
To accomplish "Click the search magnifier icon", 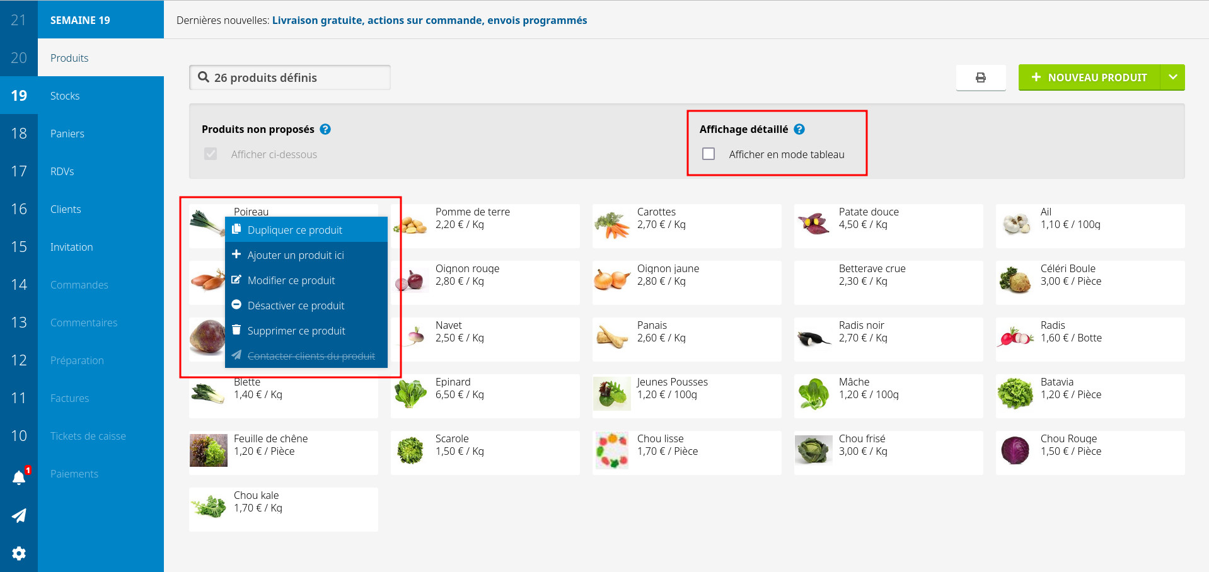I will (x=204, y=77).
